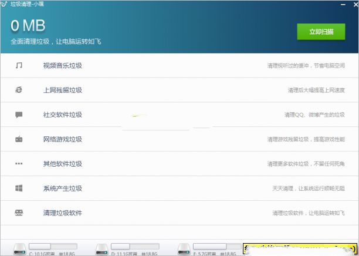Image resolution: width=359 pixels, height=256 pixels.
Task: Click the icon beside 清理垃圾软件
Action: coord(19,213)
